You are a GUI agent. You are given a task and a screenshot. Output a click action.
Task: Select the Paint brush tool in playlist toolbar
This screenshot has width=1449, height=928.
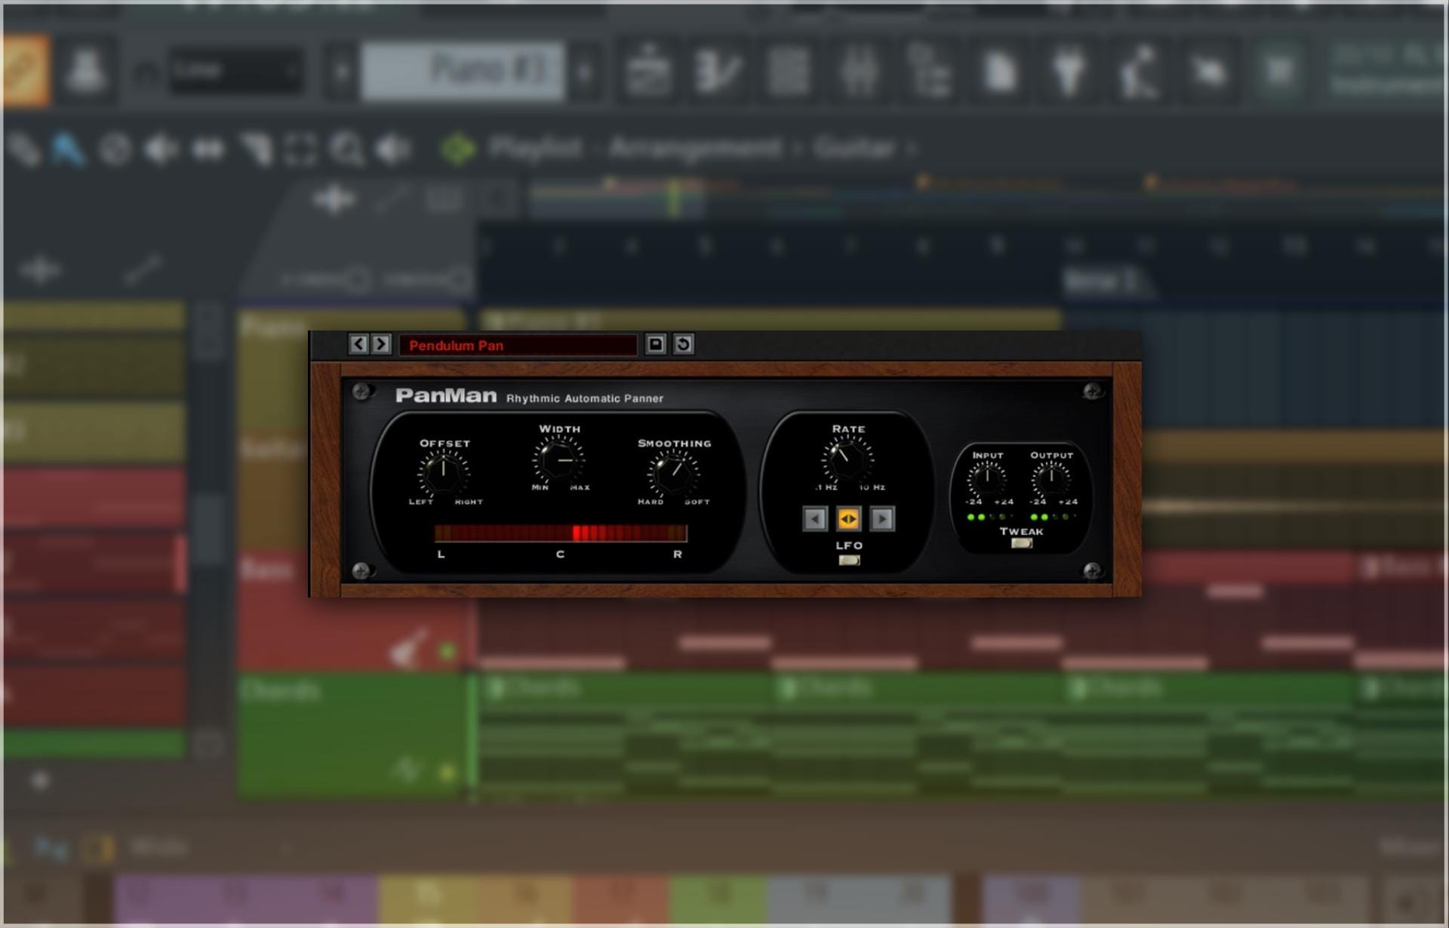[68, 149]
